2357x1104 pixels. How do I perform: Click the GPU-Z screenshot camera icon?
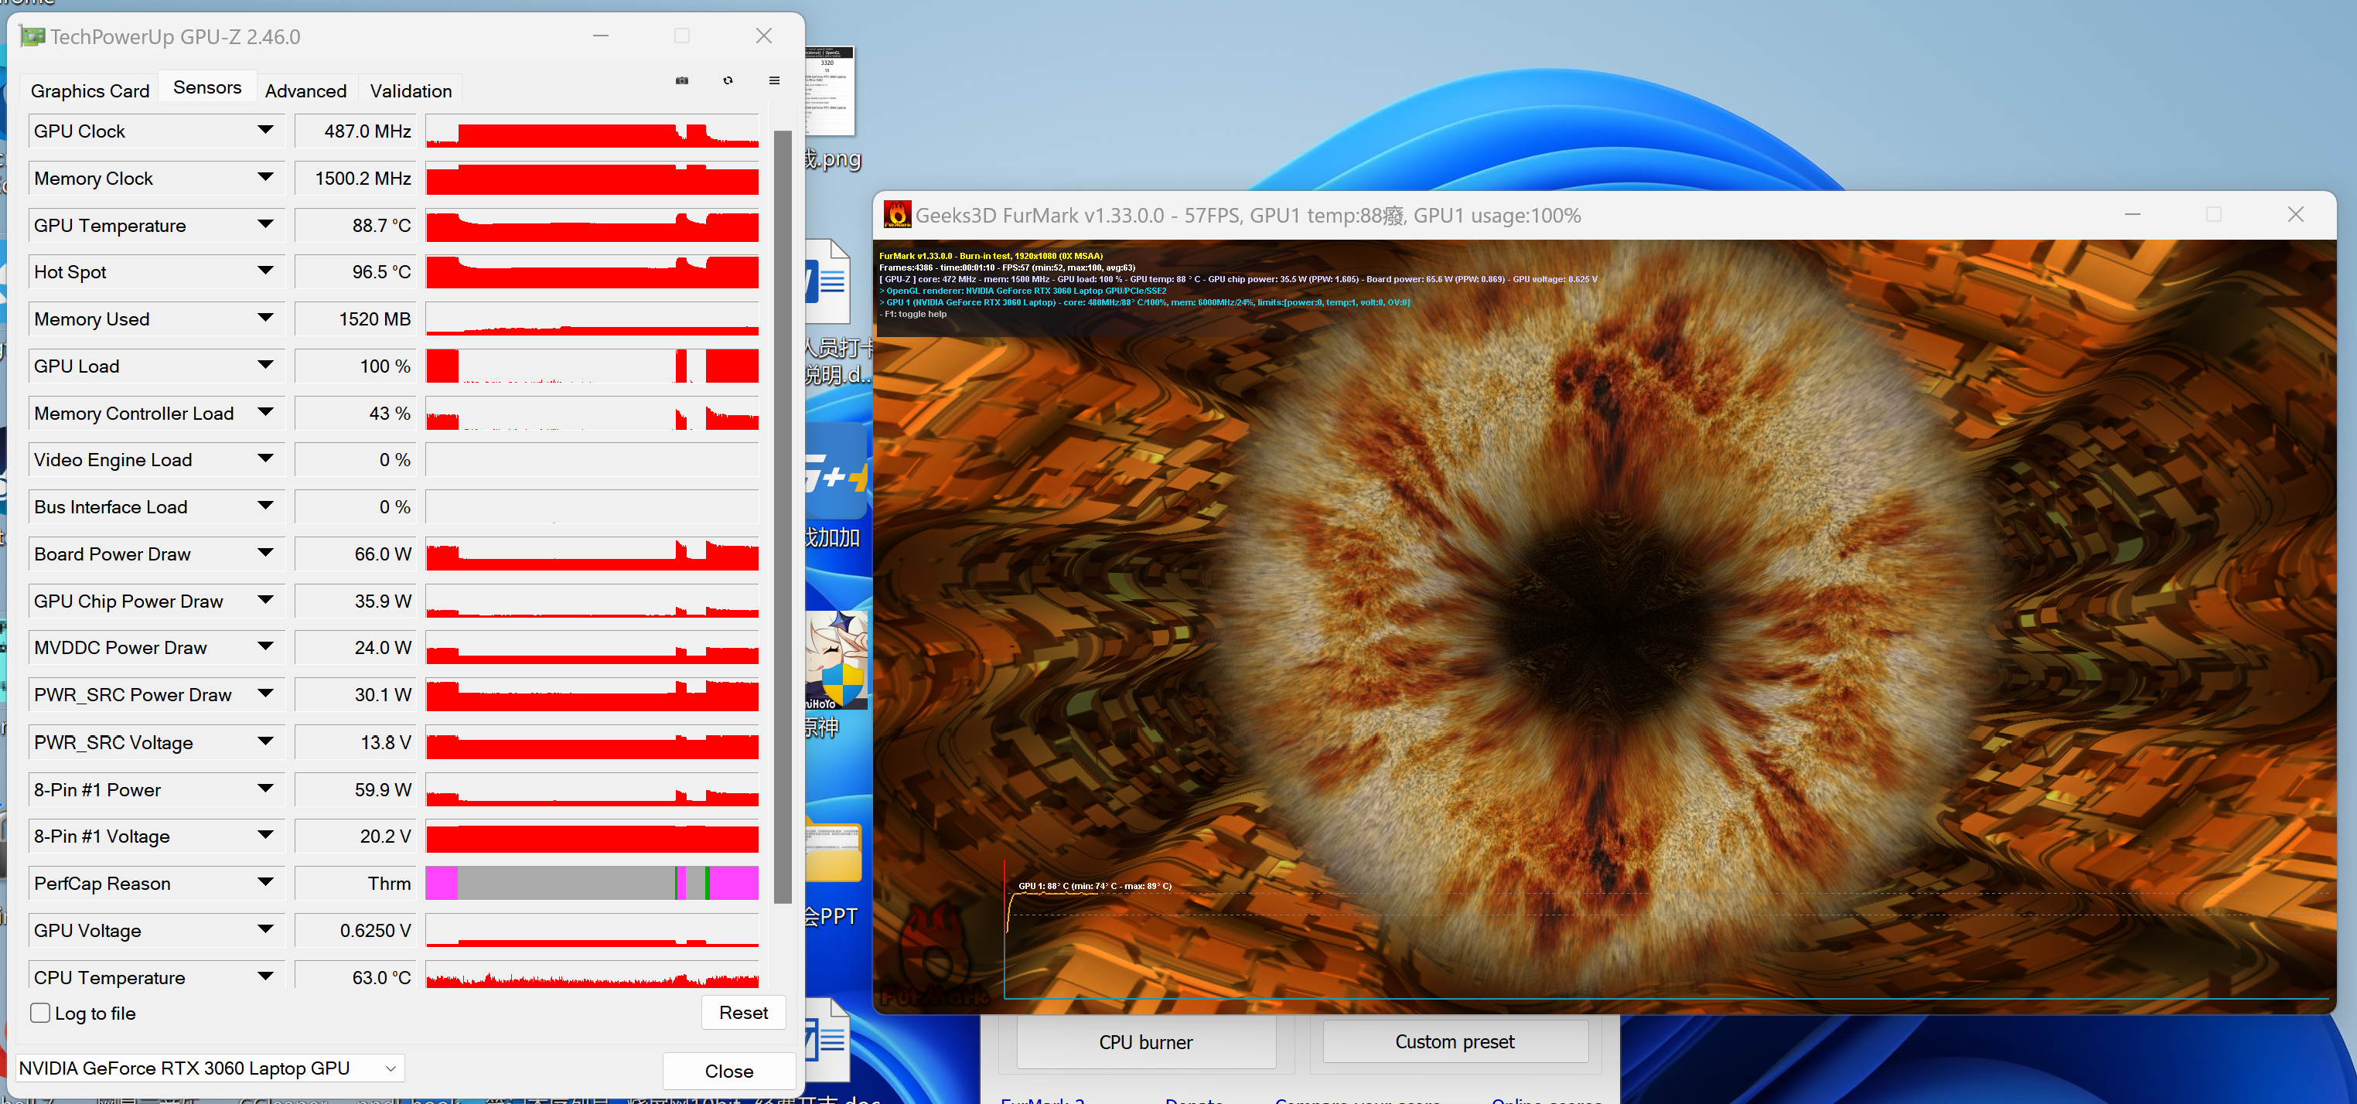coord(682,80)
